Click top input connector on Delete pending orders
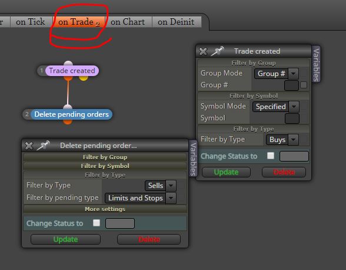Screen dimensions: 346x270 coord(68,107)
